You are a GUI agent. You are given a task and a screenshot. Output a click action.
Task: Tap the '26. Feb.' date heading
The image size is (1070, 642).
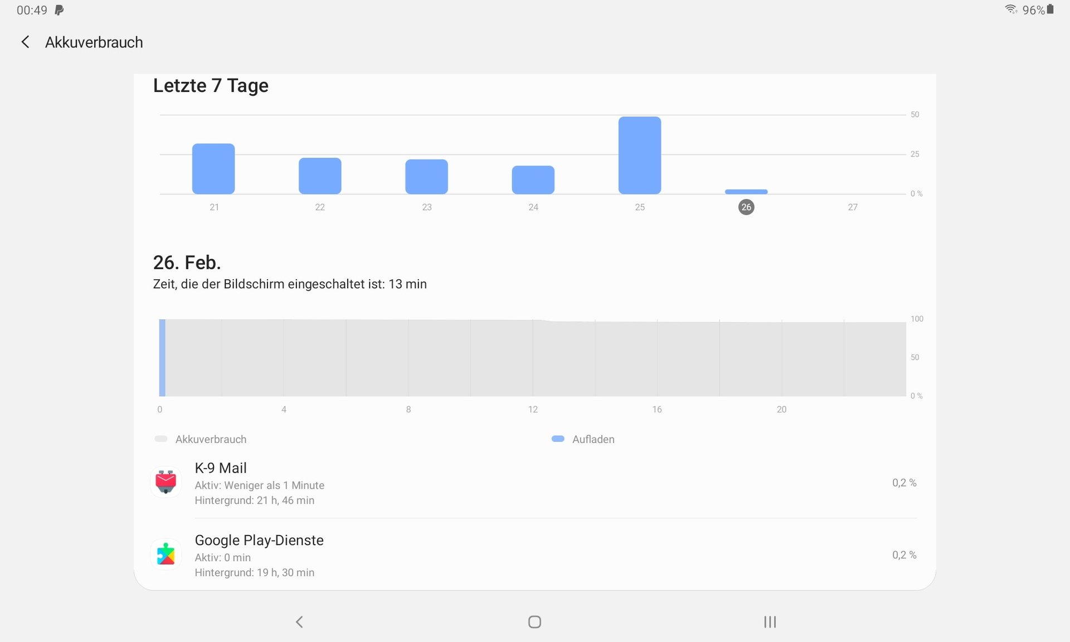tap(187, 262)
